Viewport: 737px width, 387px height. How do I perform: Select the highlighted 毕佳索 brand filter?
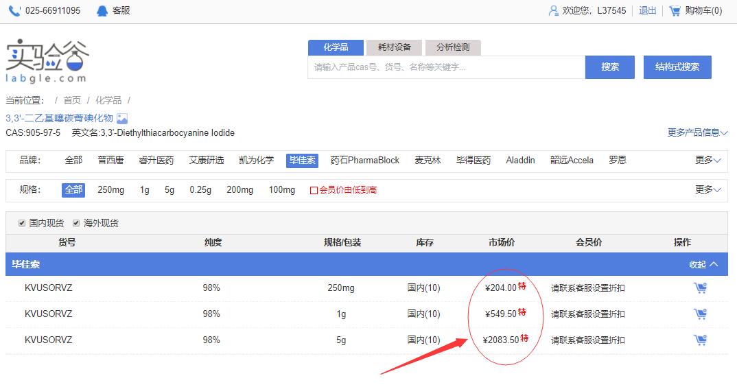tap(302, 161)
